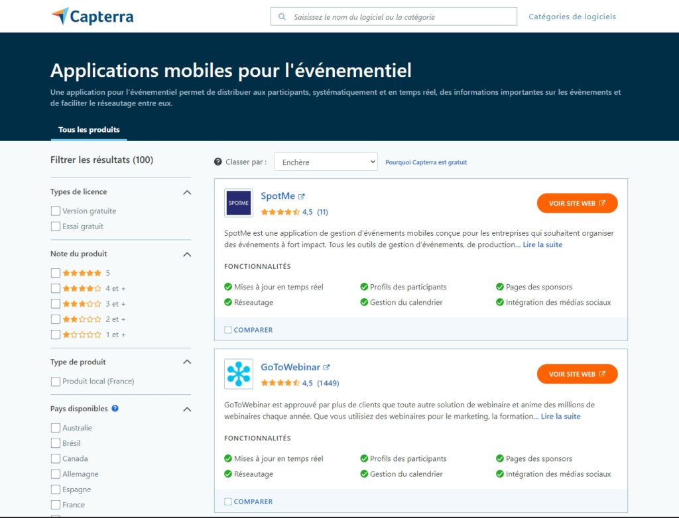Click SpotMe 'Réseautage' feature text

tap(253, 302)
